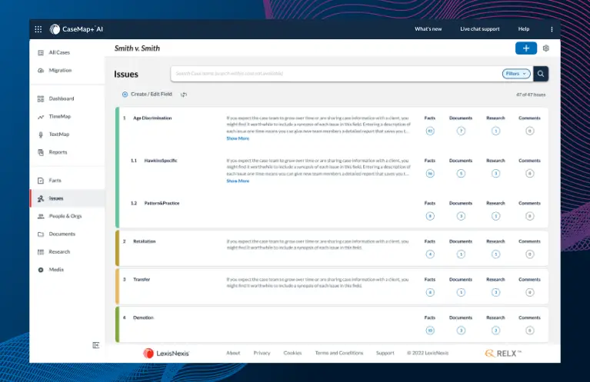Open the Migration page
Screen dimensions: 590x382
60,70
